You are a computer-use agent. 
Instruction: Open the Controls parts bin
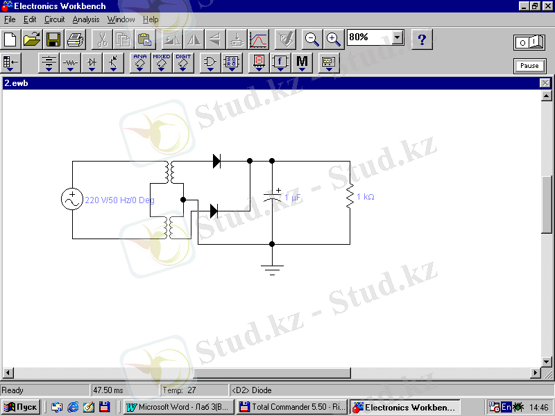point(280,63)
